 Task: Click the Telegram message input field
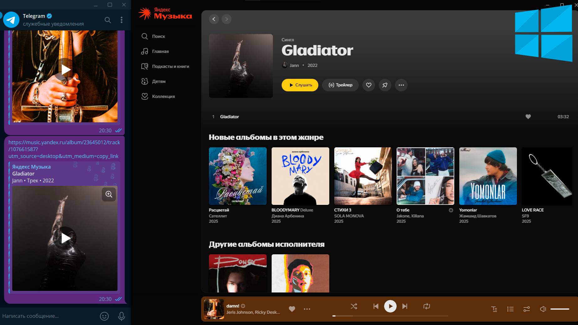pyautogui.click(x=47, y=316)
